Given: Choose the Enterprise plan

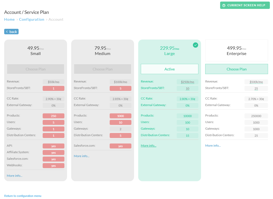Looking at the screenshot, I should pos(236,69).
